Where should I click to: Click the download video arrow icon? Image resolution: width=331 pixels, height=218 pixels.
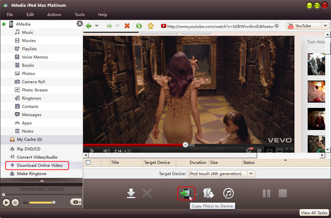point(131,193)
